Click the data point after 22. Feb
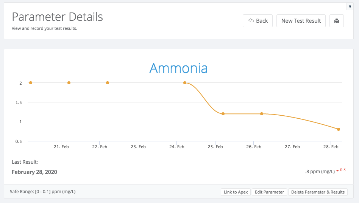Screen dimensions: 359x203 coord(108,83)
